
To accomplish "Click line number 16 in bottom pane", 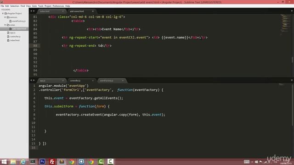I will (x=33, y=148).
